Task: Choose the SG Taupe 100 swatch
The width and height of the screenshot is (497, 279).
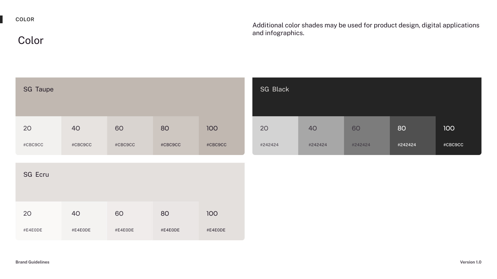Action: click(x=222, y=136)
